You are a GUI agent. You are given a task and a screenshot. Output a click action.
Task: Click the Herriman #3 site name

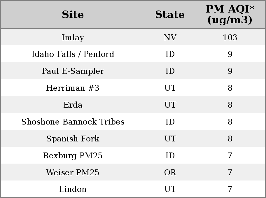[73, 88]
